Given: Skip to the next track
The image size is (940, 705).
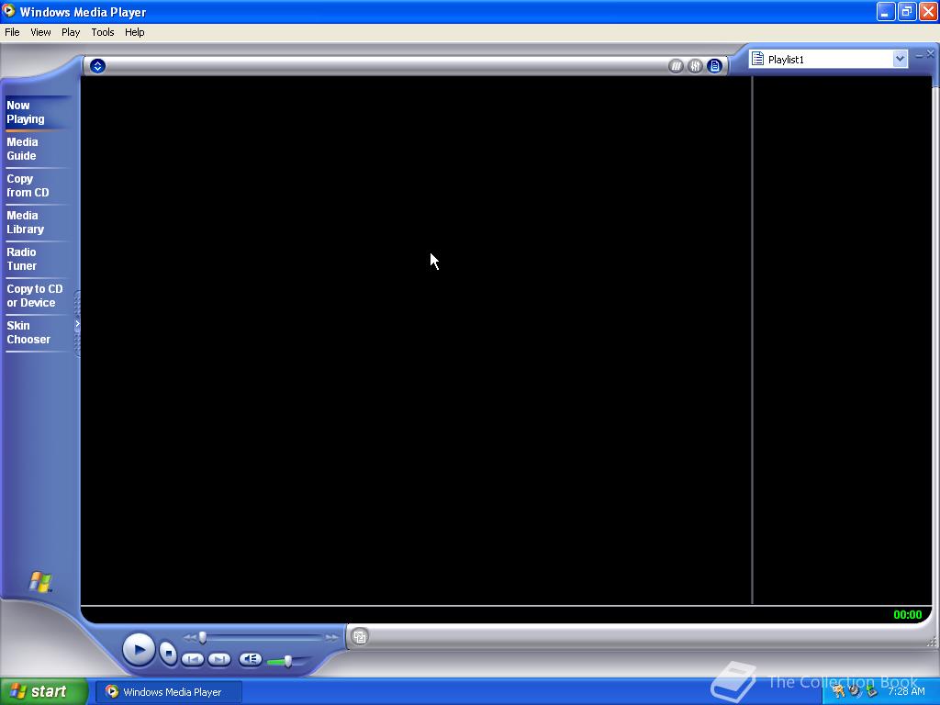Looking at the screenshot, I should coord(219,659).
